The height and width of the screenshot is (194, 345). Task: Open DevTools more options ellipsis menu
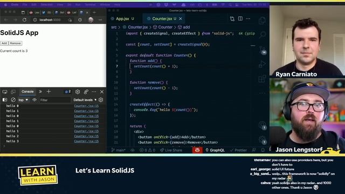click(x=94, y=92)
